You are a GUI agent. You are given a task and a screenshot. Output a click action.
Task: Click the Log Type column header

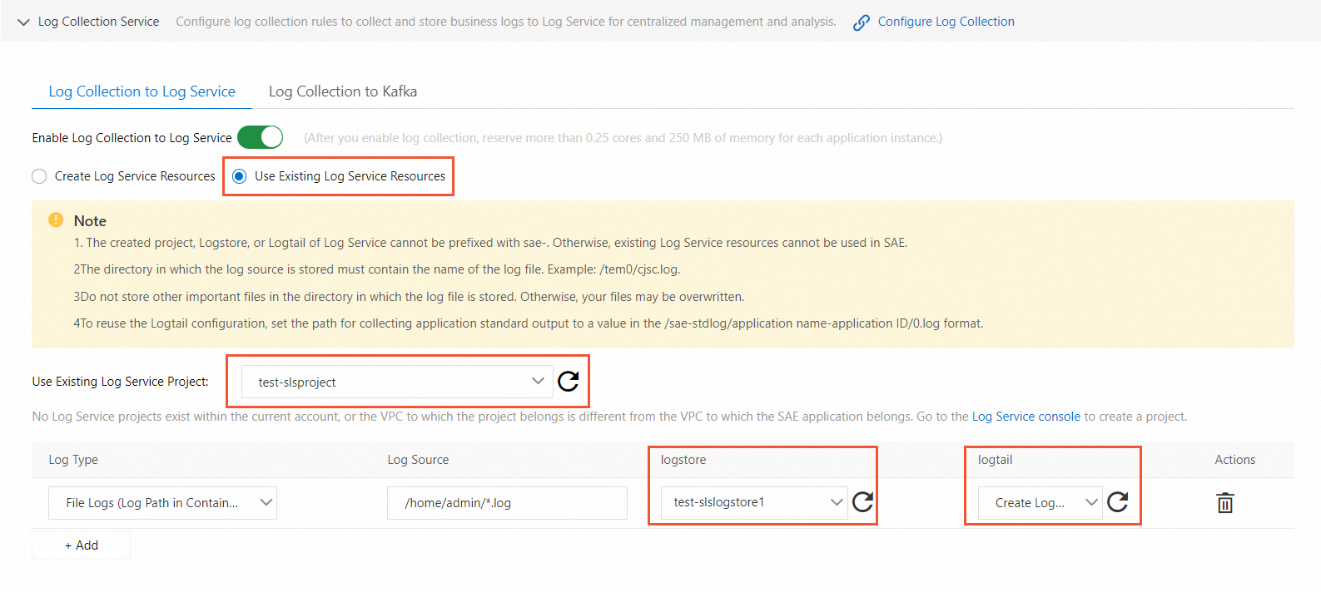(73, 460)
